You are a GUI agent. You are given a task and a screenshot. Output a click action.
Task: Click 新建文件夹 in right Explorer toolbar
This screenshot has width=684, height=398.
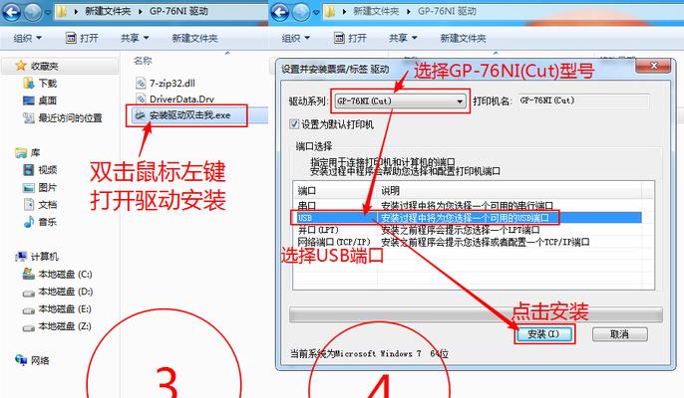(x=463, y=39)
